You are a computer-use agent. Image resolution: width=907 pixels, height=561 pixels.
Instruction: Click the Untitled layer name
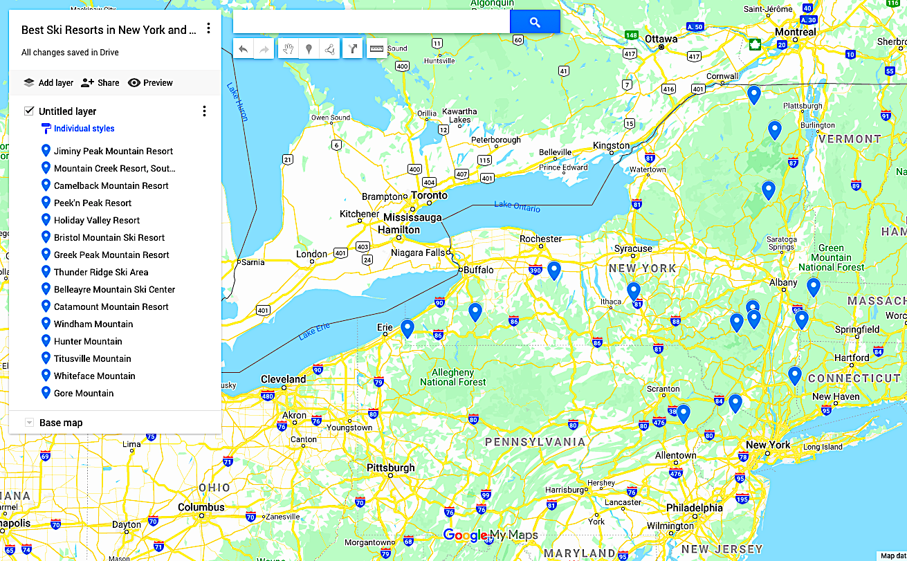67,111
